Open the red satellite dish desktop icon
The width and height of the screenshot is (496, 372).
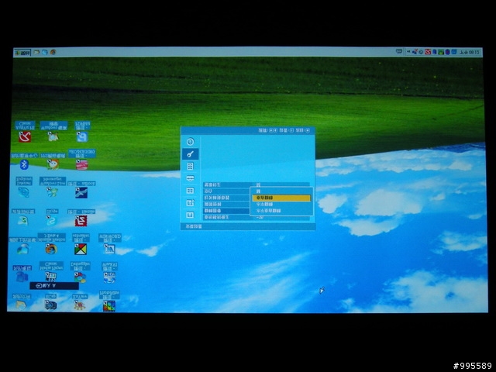[25, 136]
